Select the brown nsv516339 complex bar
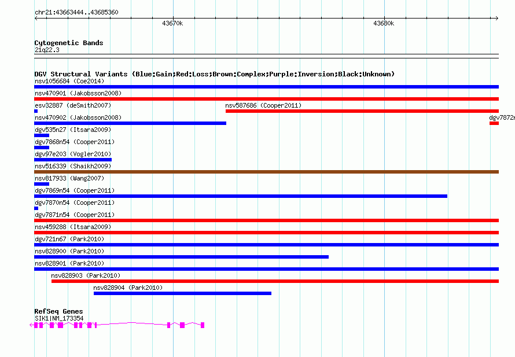Screen dimensions: 515x357 tap(266, 172)
